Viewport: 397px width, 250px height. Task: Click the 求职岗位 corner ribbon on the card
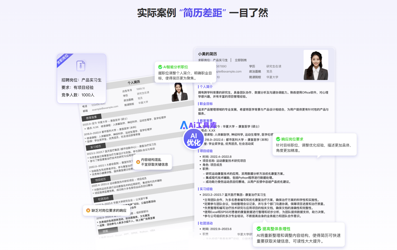[63, 59]
